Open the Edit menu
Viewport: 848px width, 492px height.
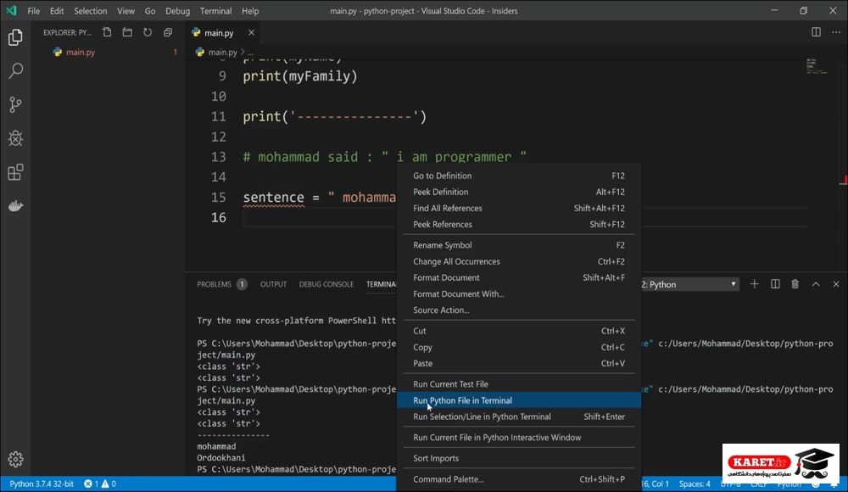click(57, 11)
